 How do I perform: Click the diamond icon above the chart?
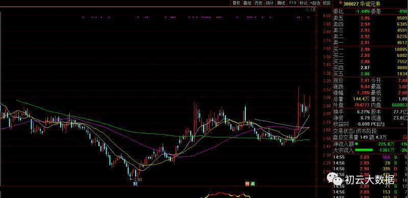click(307, 10)
